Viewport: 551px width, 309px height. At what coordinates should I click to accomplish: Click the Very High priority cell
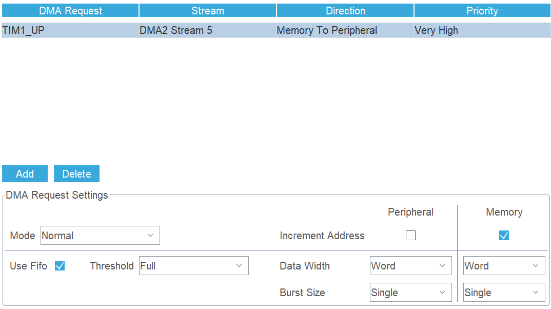coord(436,30)
